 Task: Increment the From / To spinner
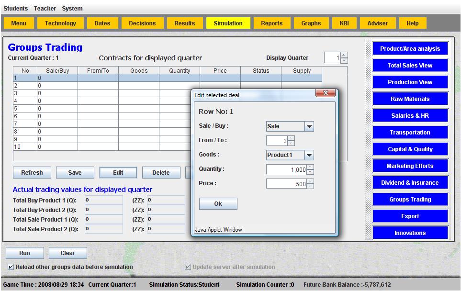(x=292, y=138)
